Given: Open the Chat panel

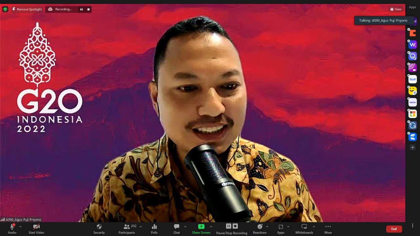Looking at the screenshot, I should point(177,227).
